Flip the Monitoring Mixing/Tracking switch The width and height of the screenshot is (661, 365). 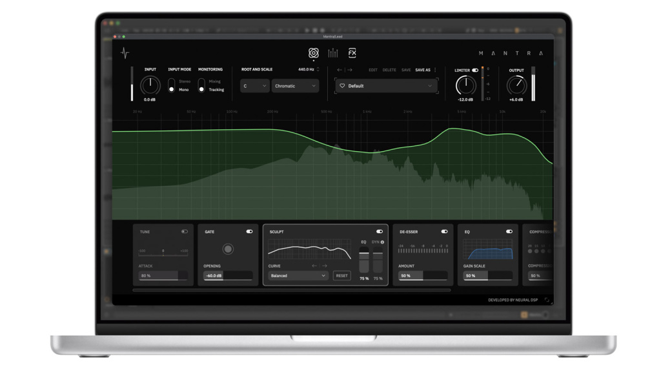201,85
